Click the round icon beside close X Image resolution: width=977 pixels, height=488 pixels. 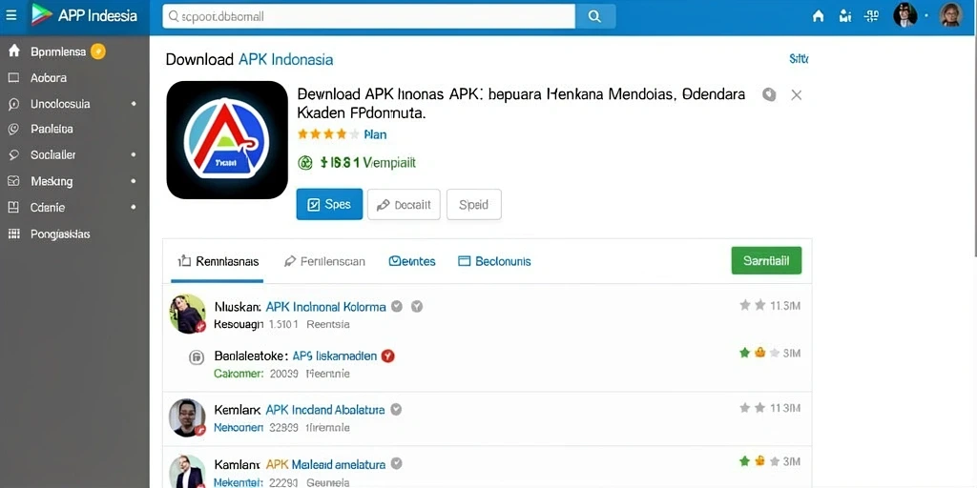770,94
